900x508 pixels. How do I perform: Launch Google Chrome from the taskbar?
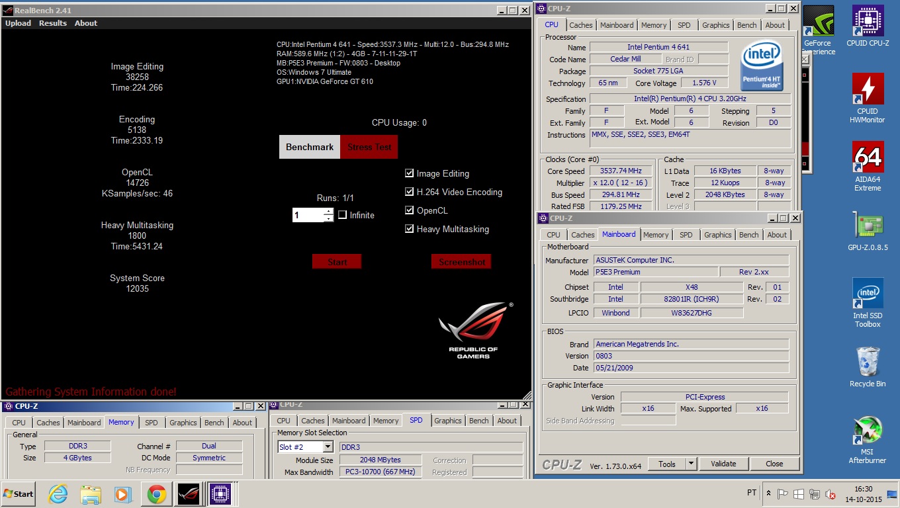click(x=157, y=494)
